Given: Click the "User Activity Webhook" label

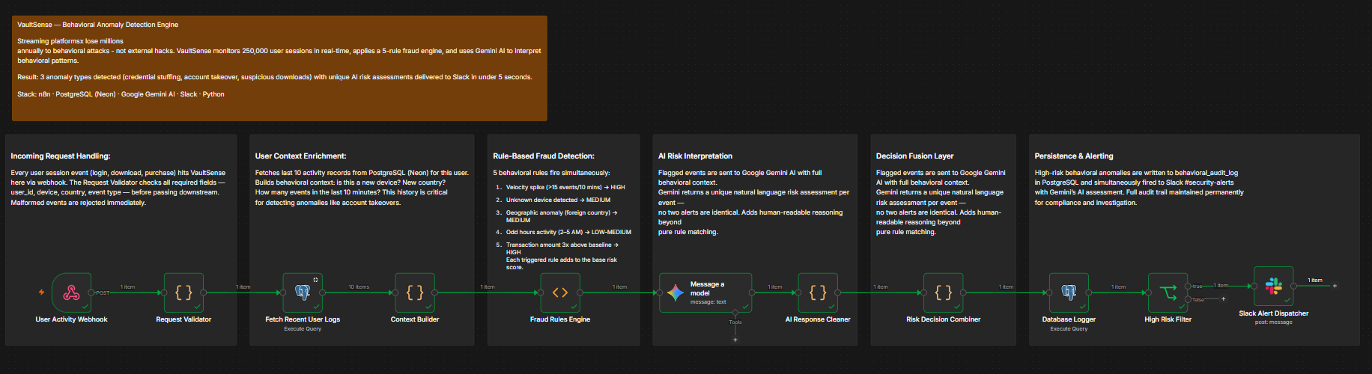Looking at the screenshot, I should (71, 319).
